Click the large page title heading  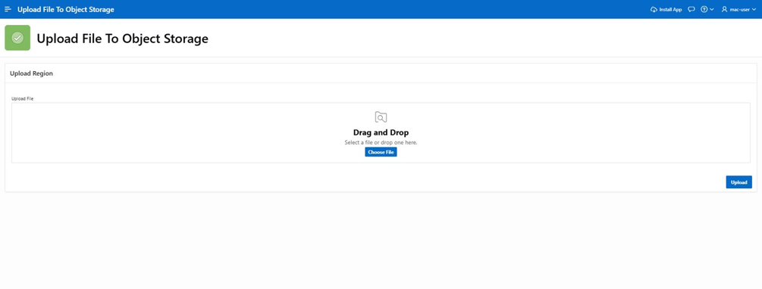123,39
